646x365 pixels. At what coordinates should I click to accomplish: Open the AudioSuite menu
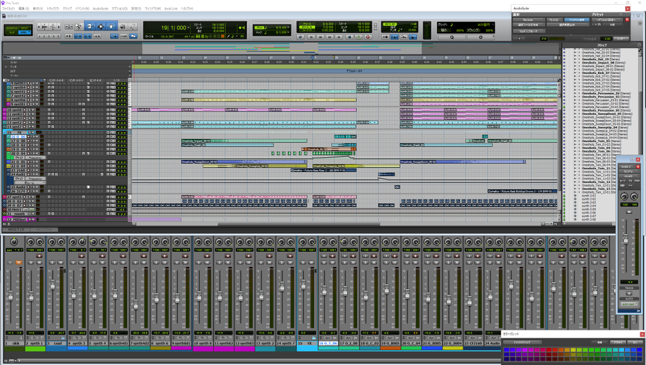(100, 9)
